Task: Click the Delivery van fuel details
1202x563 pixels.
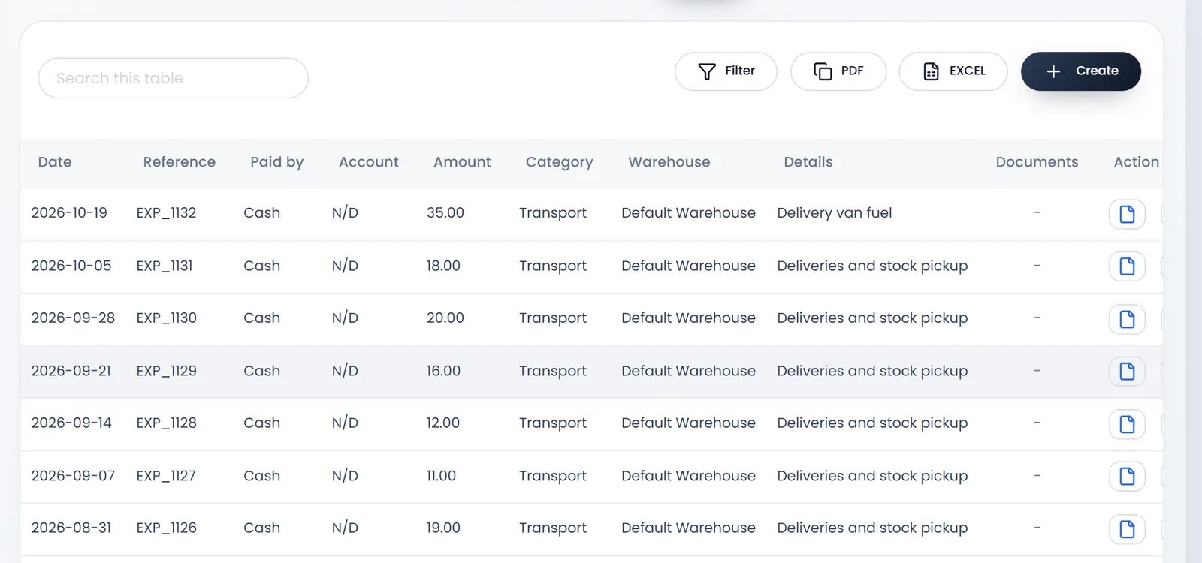Action: pyautogui.click(x=835, y=213)
